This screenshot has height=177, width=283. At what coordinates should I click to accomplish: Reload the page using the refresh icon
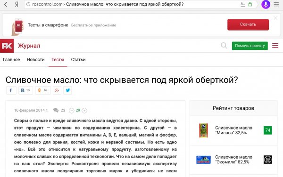pyautogui.click(x=28, y=4)
